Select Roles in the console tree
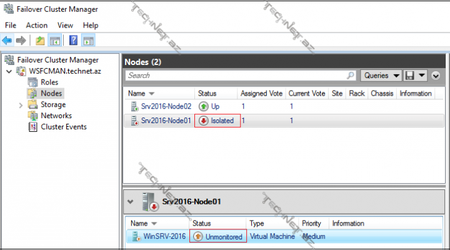Screen dimensions: 450x250 (x=50, y=82)
